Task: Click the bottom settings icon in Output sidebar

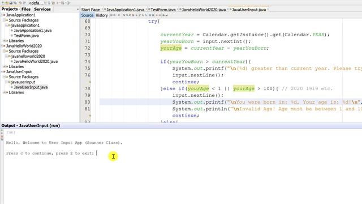Action: (2, 139)
